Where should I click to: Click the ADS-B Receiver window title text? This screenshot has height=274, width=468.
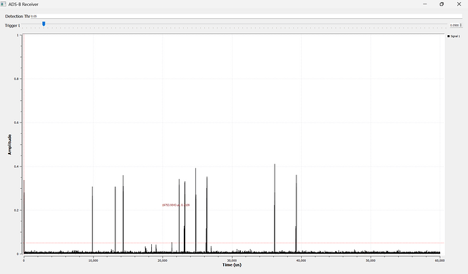[x=24, y=4]
